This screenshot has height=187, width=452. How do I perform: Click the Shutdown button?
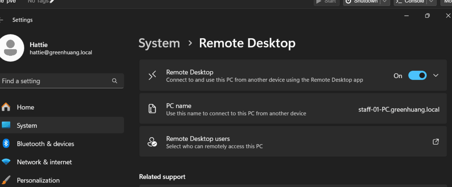click(x=362, y=1)
